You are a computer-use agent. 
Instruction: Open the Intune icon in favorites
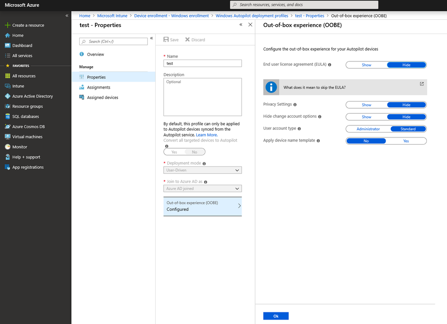(x=8, y=86)
